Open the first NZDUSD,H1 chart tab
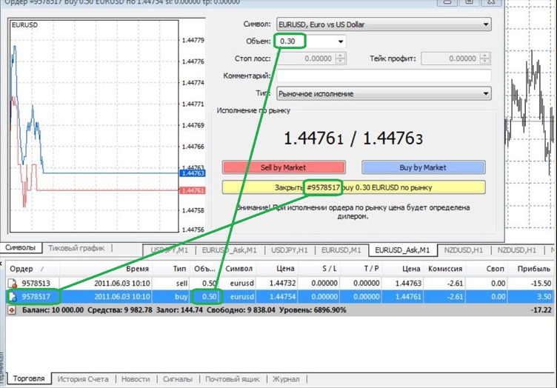The height and width of the screenshot is (388, 557). pos(464,250)
